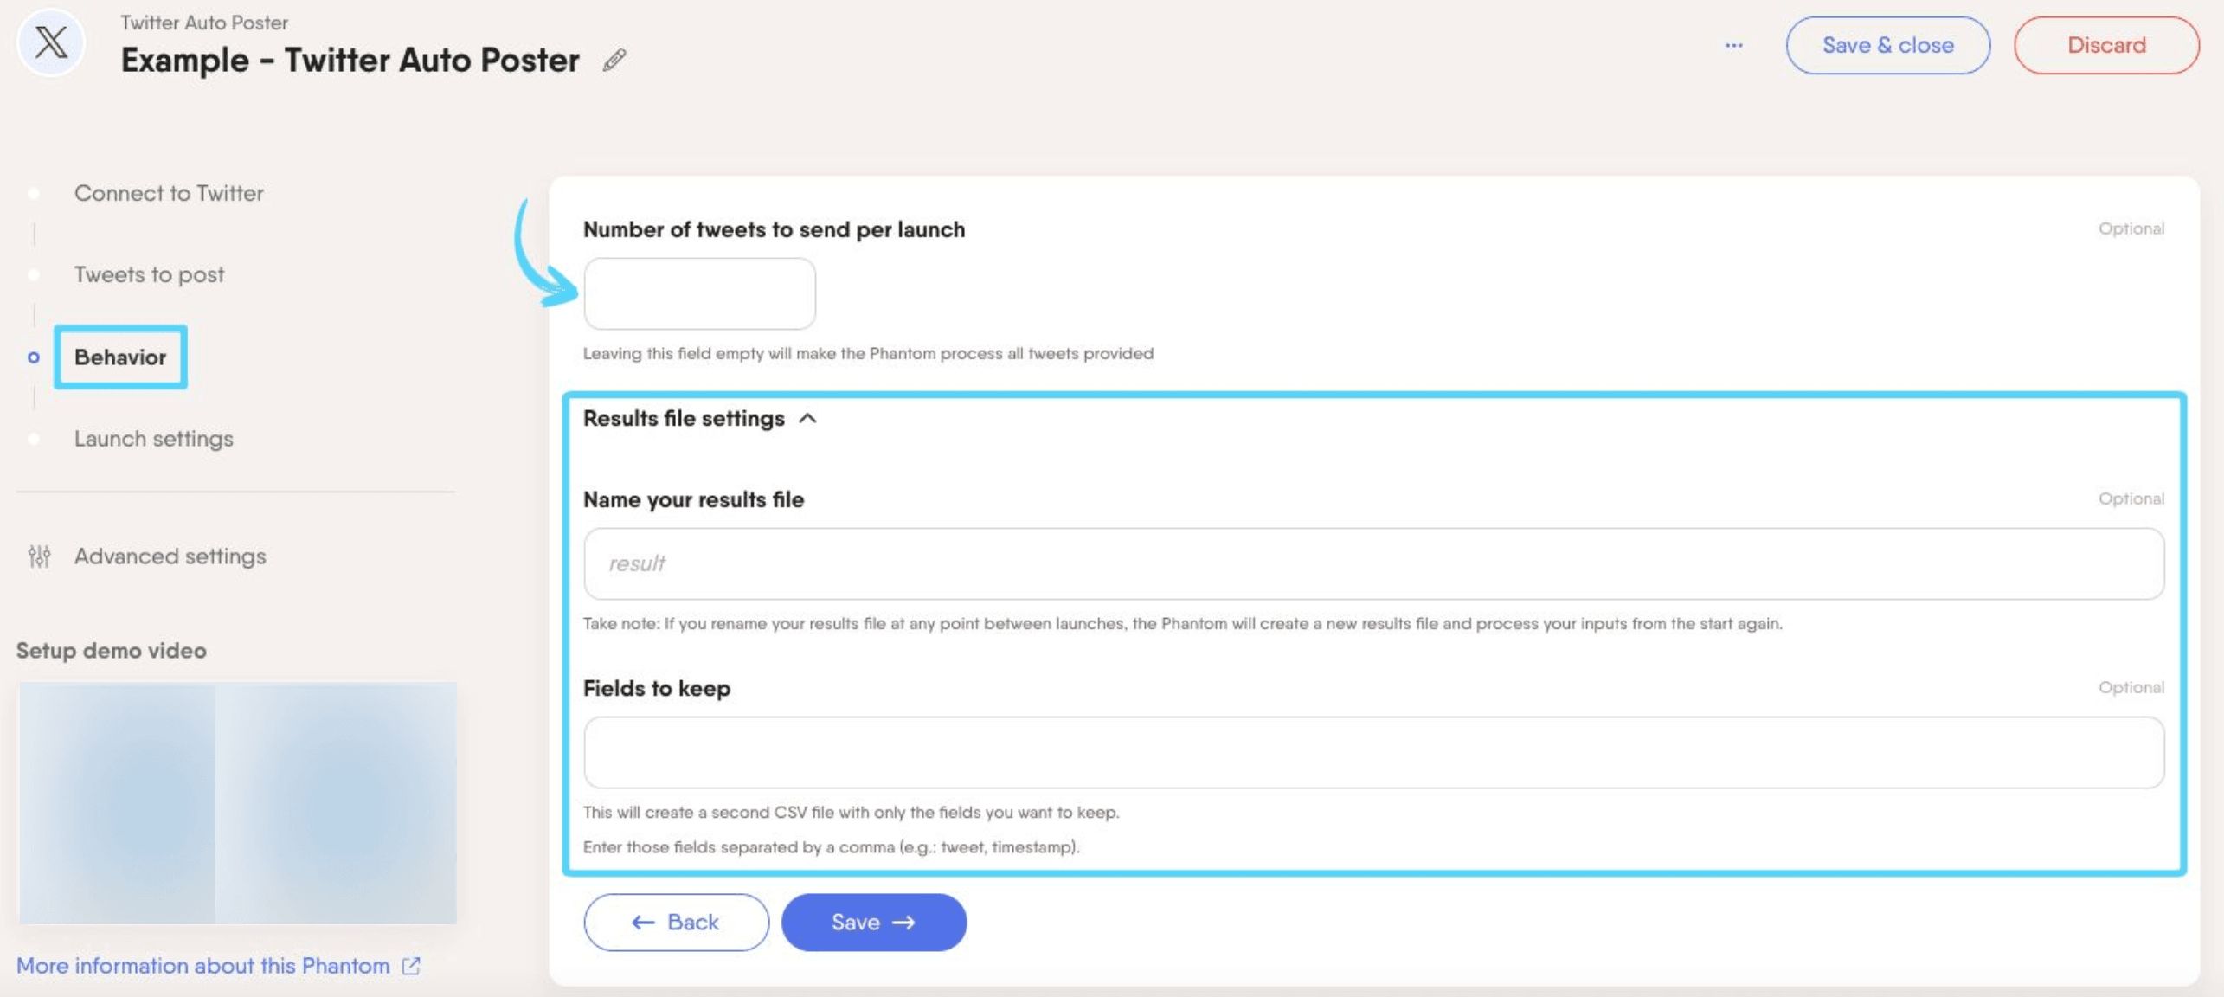Open Advanced settings
Image resolution: width=2224 pixels, height=997 pixels.
click(x=170, y=556)
